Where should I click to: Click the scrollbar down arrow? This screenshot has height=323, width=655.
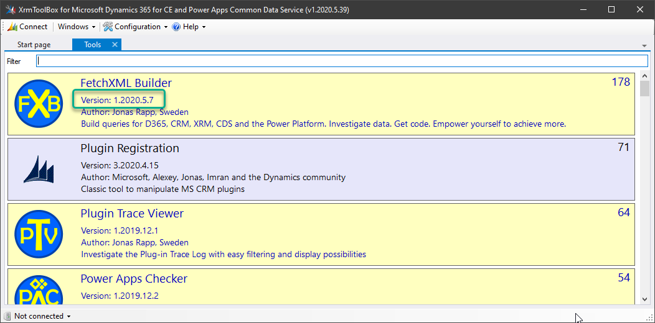tap(644, 299)
